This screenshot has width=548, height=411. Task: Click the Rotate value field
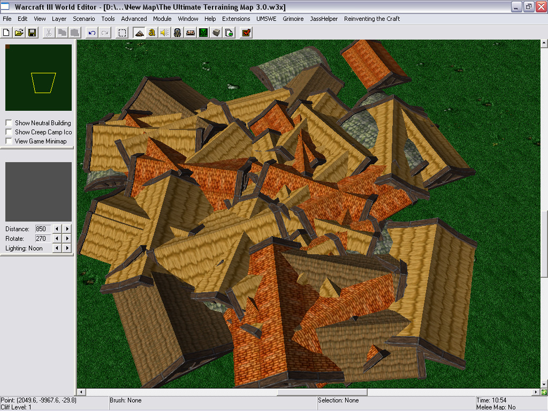43,239
